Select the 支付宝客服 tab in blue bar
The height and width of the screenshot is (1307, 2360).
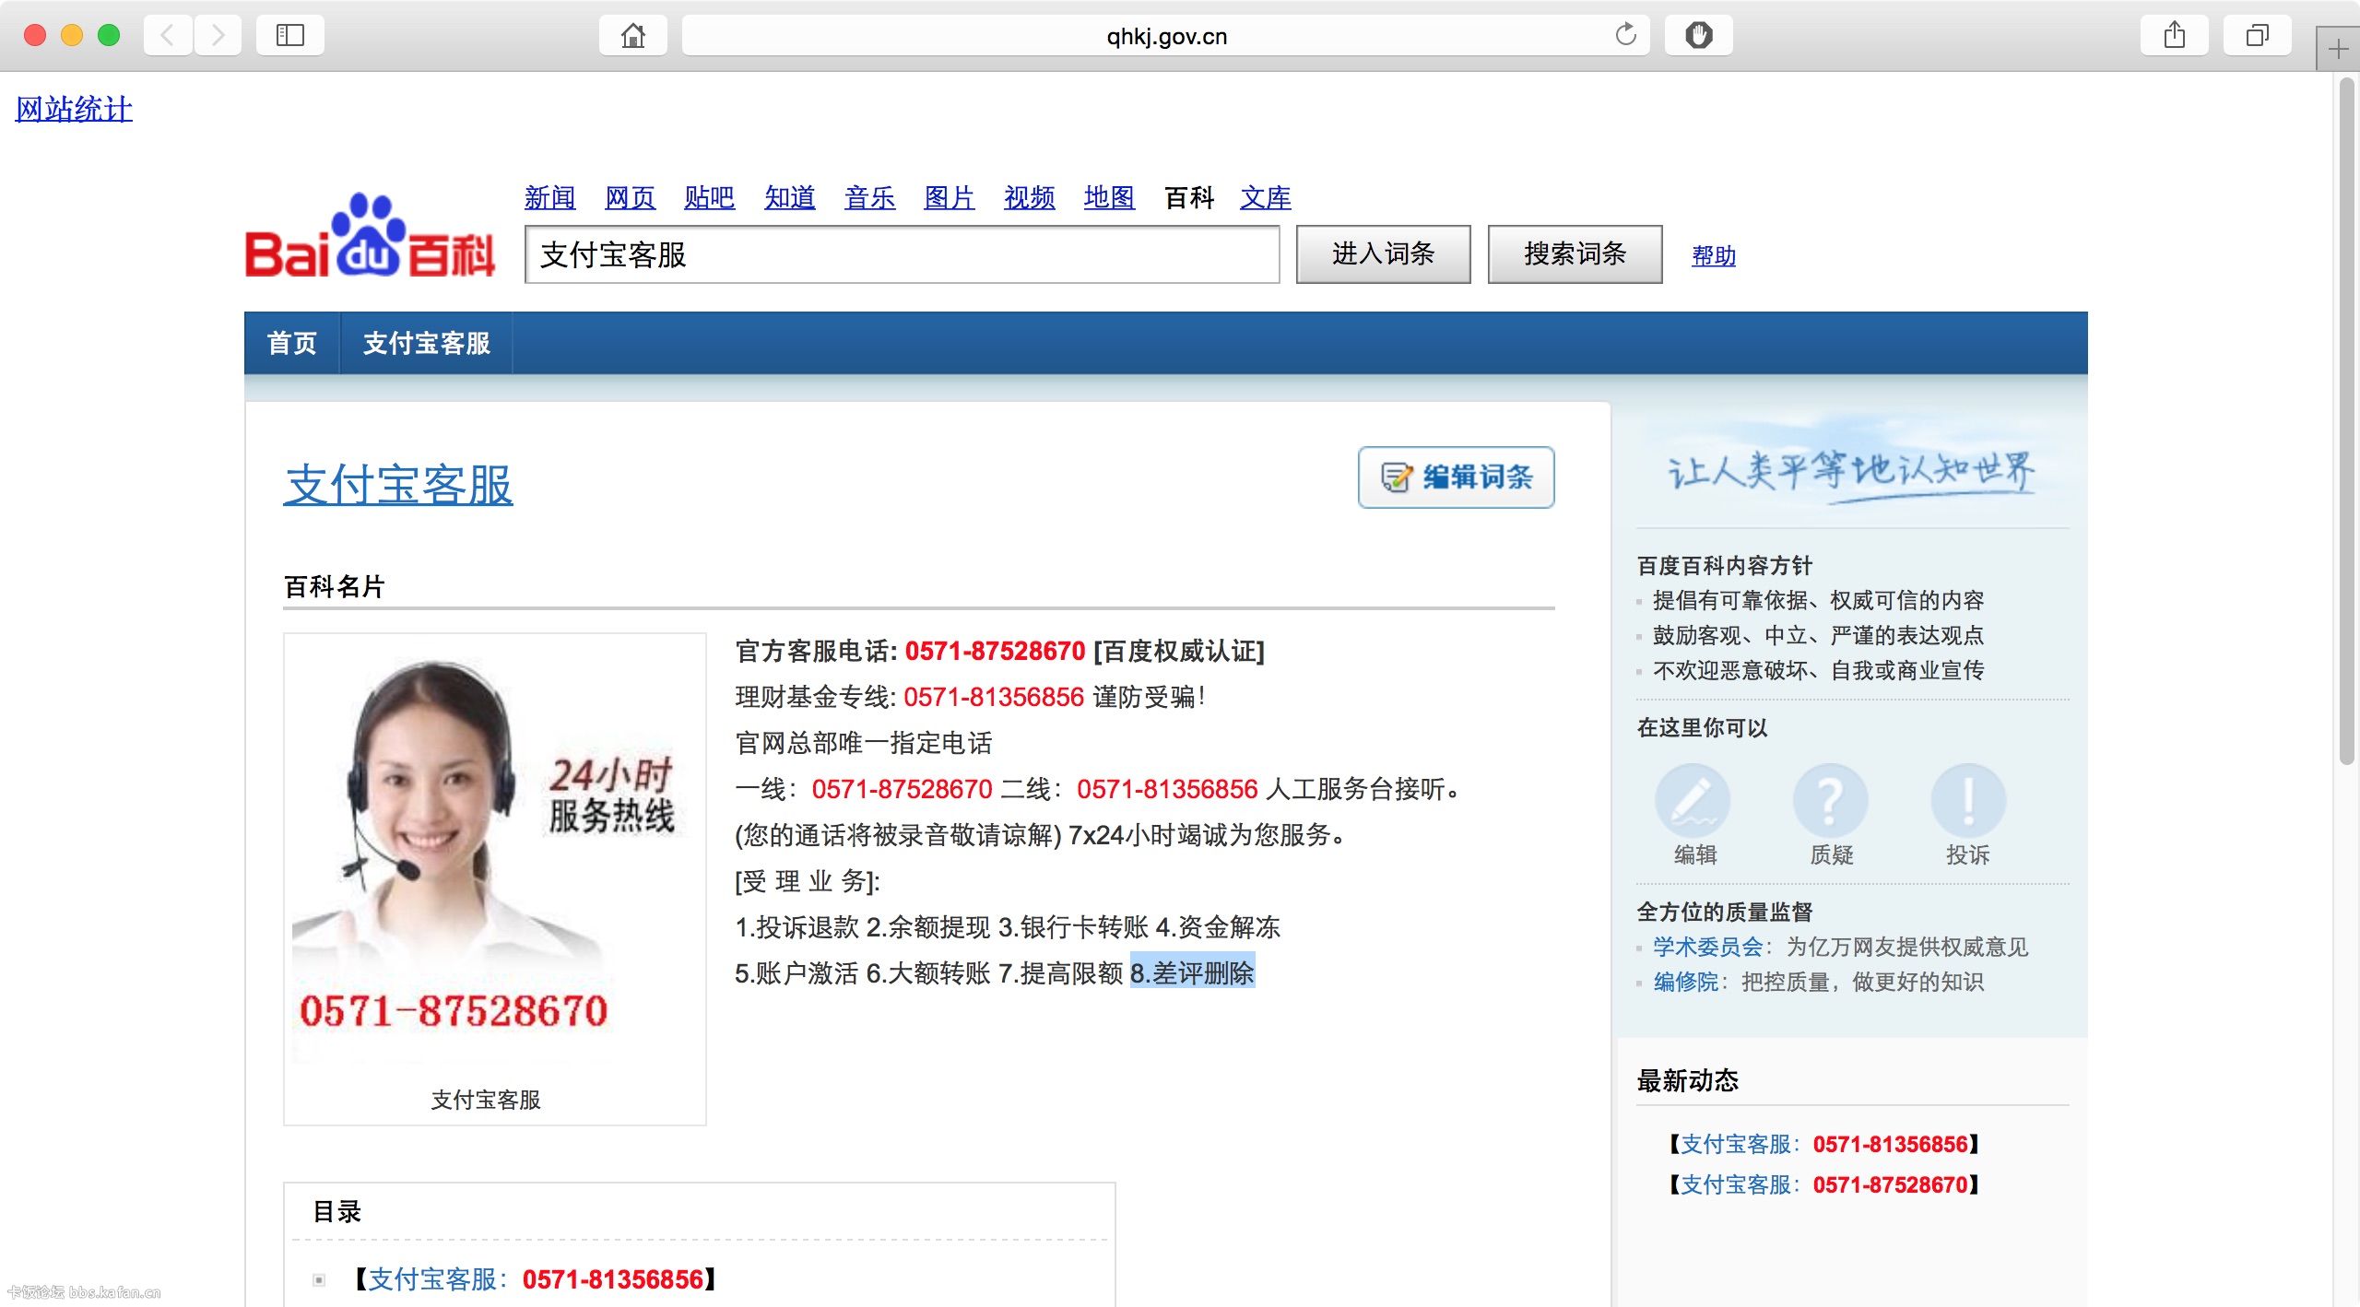426,343
